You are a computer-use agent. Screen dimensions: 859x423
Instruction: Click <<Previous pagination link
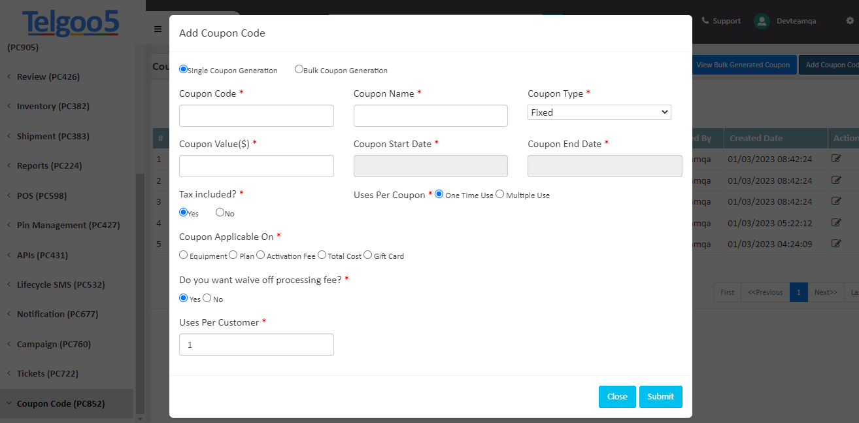pos(765,292)
